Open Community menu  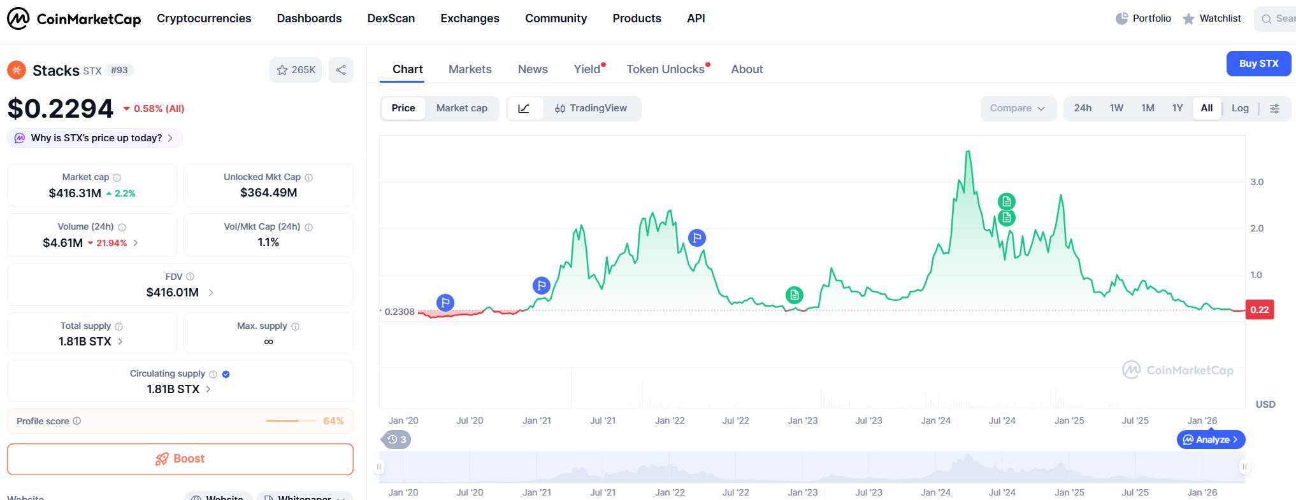556,18
